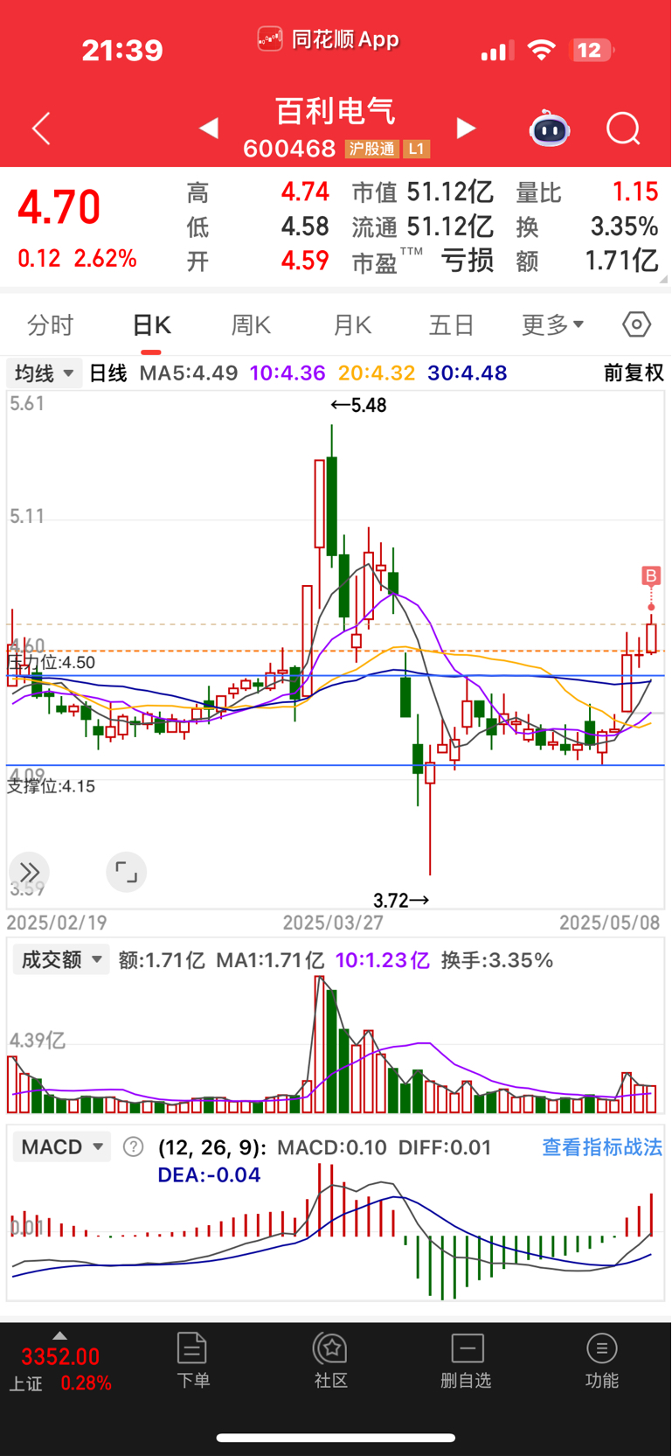Tap 量比 1.15 value
The width and height of the screenshot is (672, 1456).
pos(635,192)
